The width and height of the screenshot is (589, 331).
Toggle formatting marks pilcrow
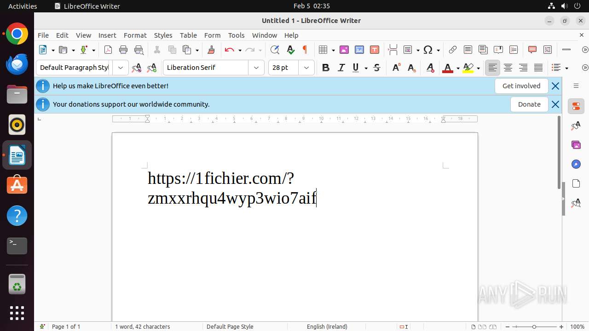(305, 50)
